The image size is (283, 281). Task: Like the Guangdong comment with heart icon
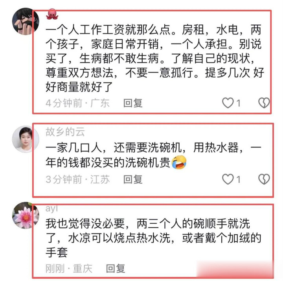[x=228, y=103]
